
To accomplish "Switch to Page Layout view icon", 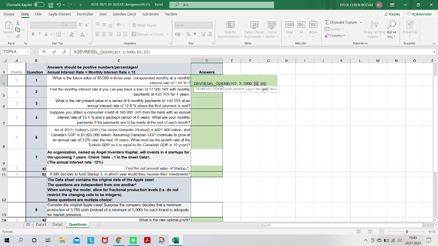I will pyautogui.click(x=370, y=231).
